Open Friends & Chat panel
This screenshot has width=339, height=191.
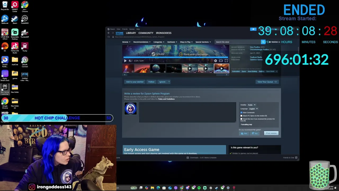click(x=290, y=158)
